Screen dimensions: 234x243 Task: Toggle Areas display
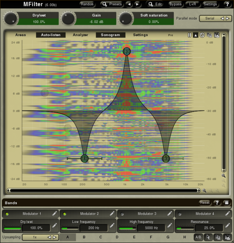tap(20, 35)
